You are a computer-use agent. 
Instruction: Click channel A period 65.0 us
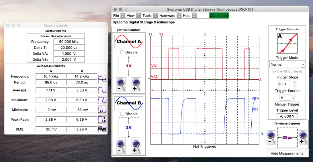coord(51,82)
